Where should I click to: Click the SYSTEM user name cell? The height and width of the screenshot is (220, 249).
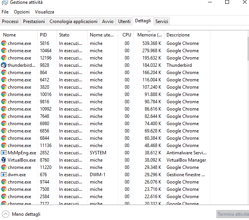pyautogui.click(x=98, y=153)
